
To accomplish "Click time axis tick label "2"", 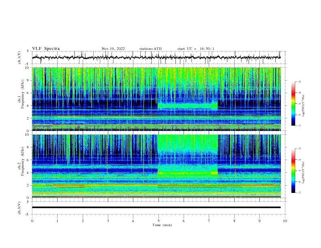I will (x=83, y=221).
